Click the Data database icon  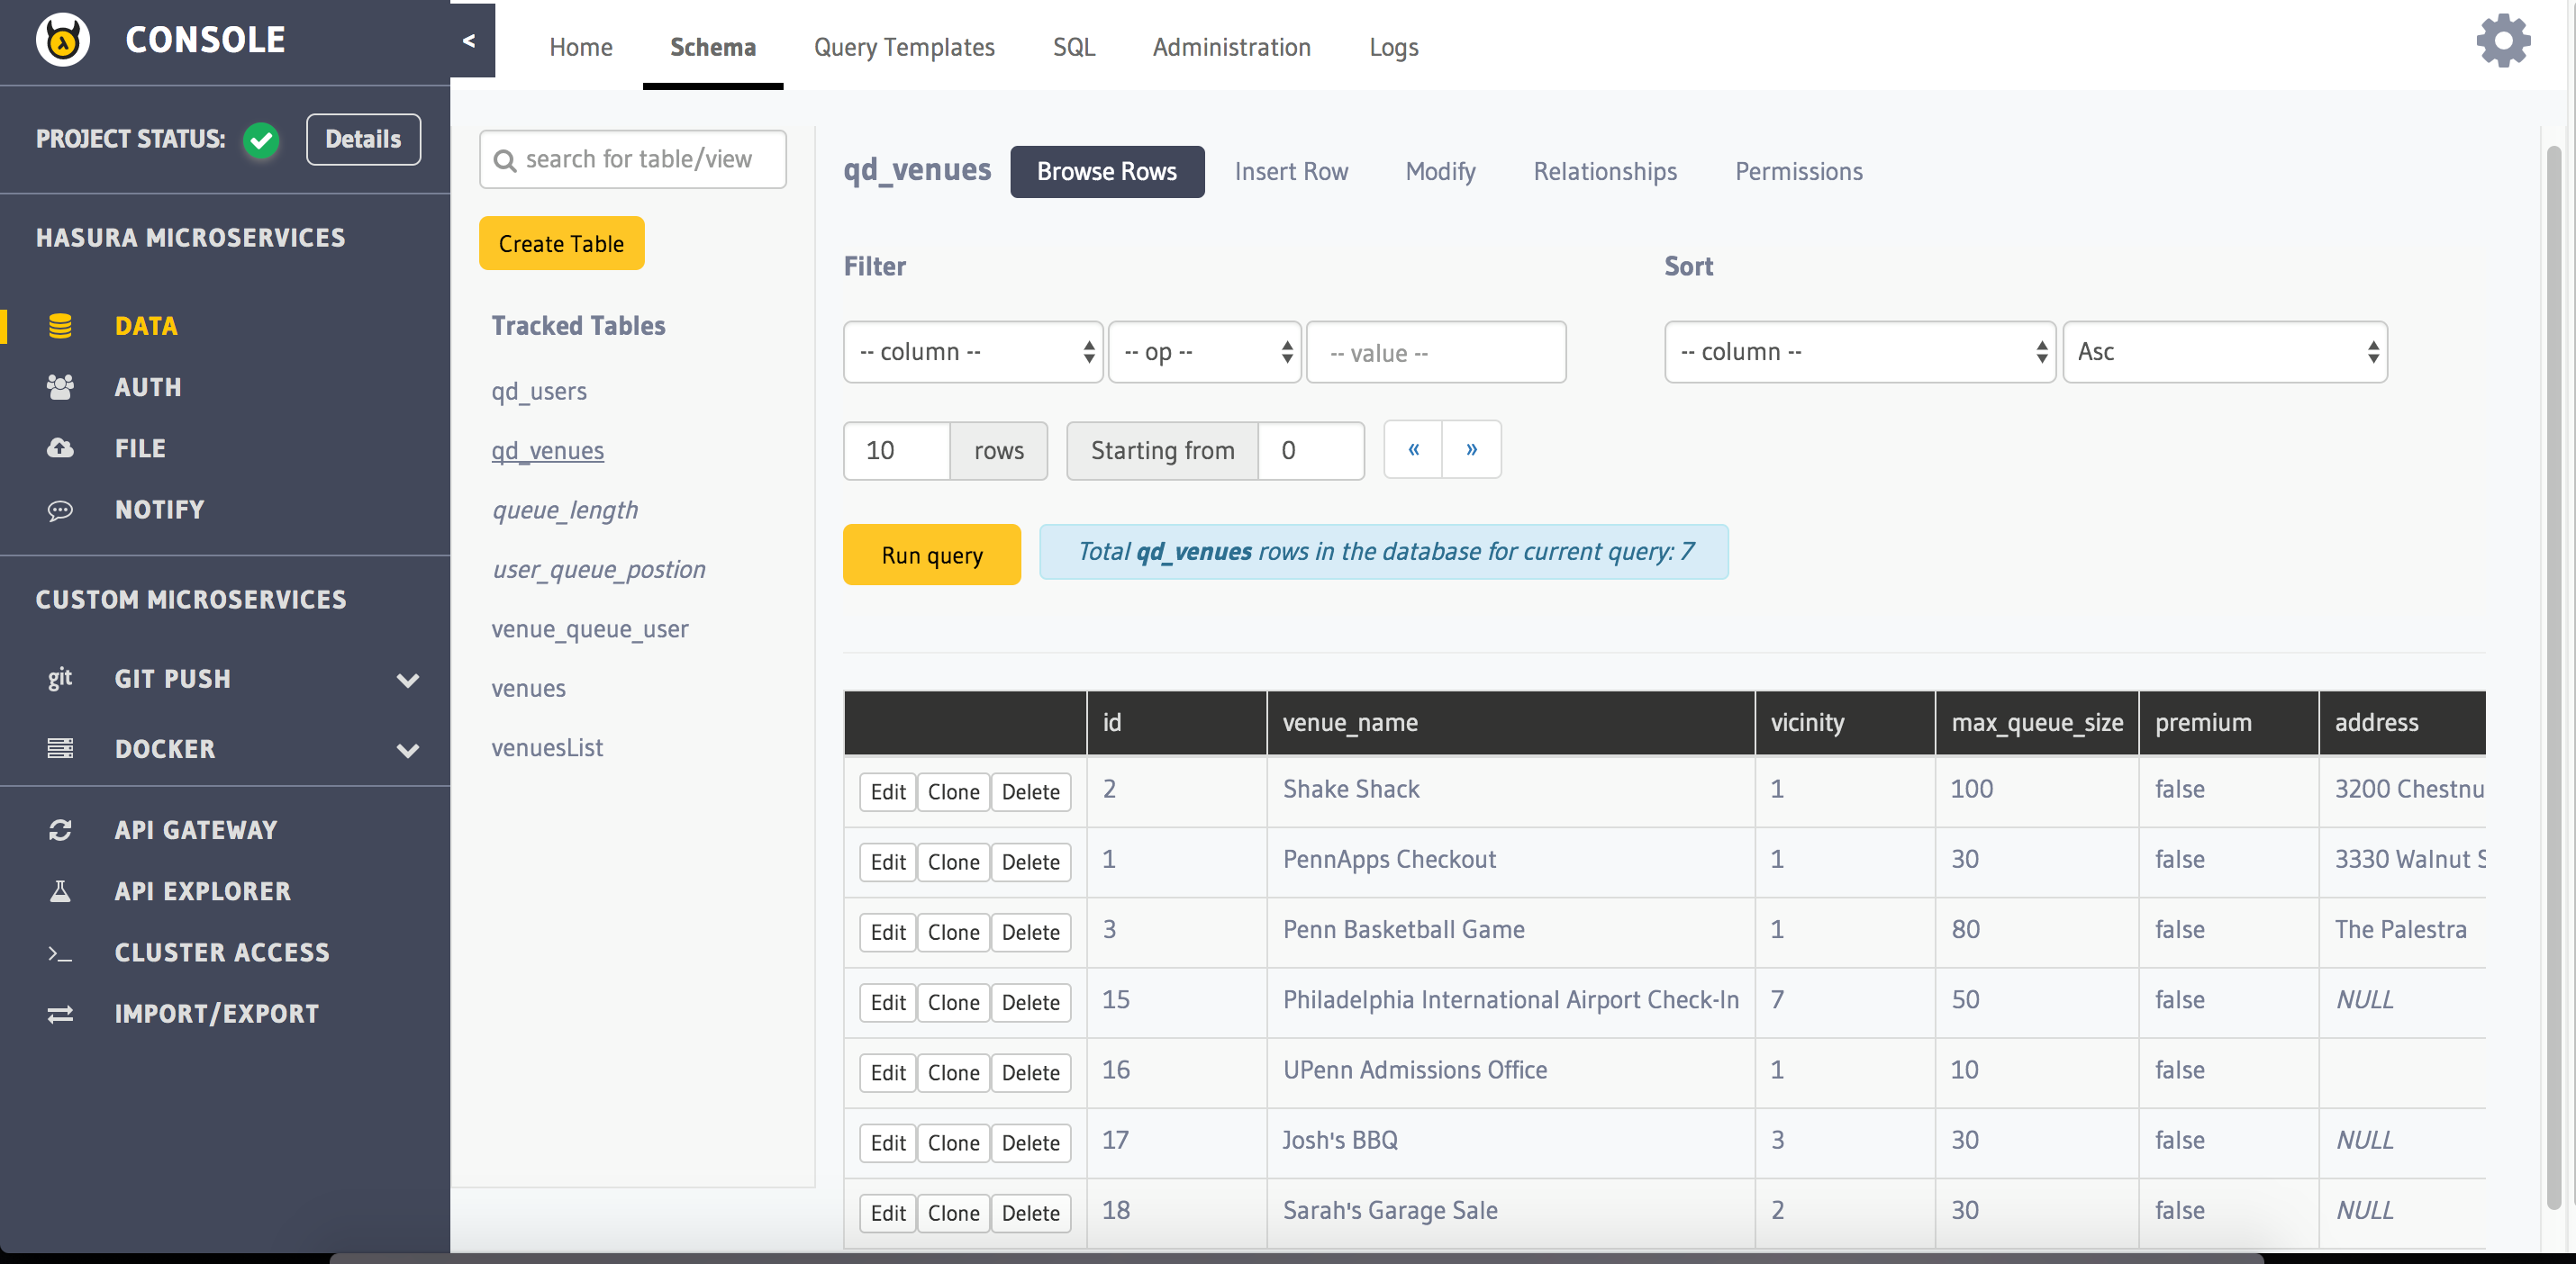tap(60, 326)
